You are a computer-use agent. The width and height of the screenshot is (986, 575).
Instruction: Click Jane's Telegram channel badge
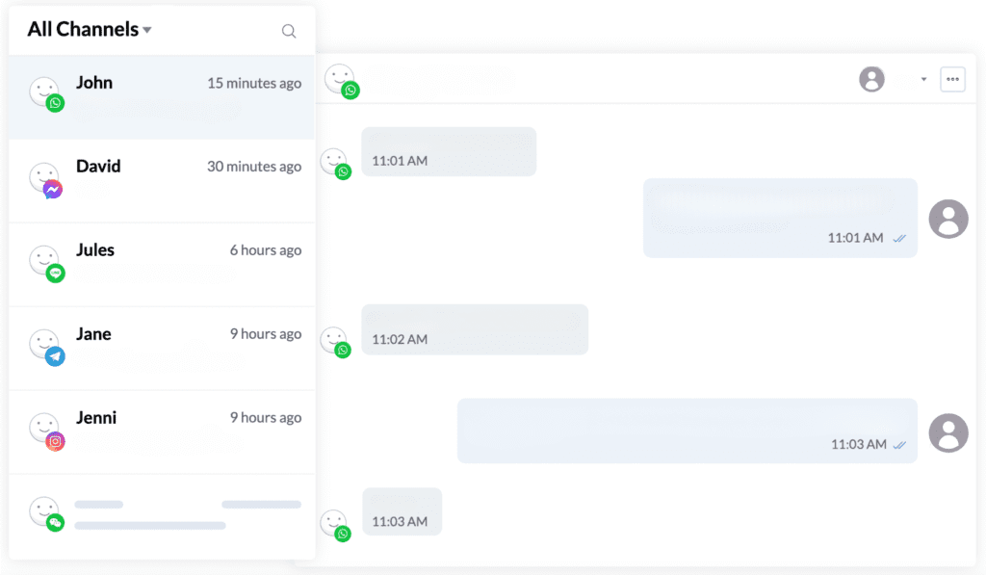pos(56,357)
